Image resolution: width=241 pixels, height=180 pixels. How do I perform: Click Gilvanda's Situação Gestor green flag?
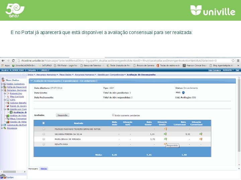[x=165, y=134]
